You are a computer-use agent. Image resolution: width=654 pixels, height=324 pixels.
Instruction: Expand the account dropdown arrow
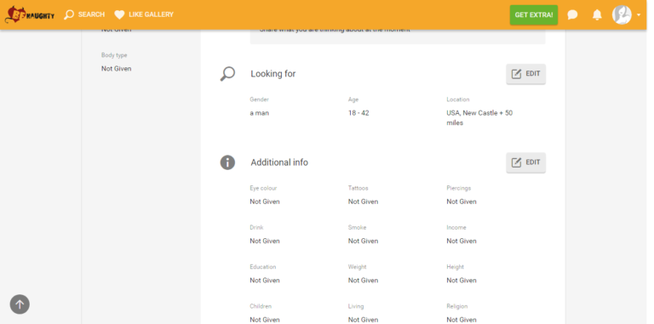click(x=639, y=15)
